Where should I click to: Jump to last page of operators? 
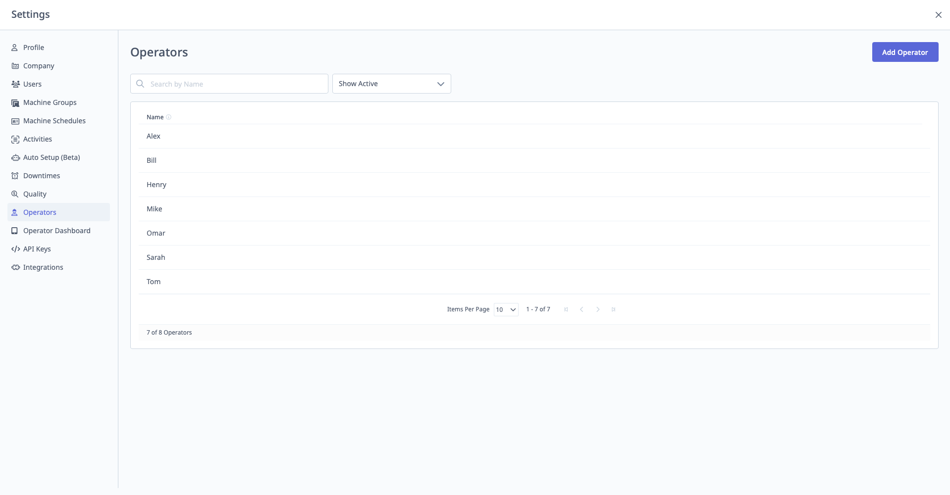coord(613,309)
